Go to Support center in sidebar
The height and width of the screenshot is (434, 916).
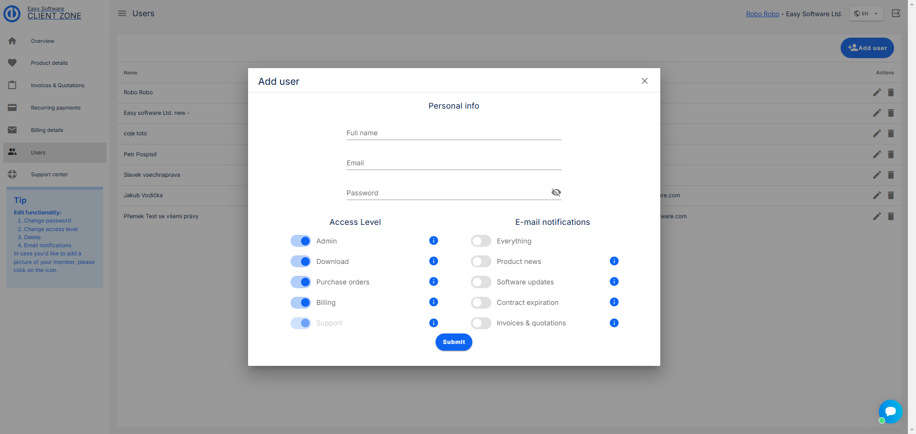[x=49, y=174]
